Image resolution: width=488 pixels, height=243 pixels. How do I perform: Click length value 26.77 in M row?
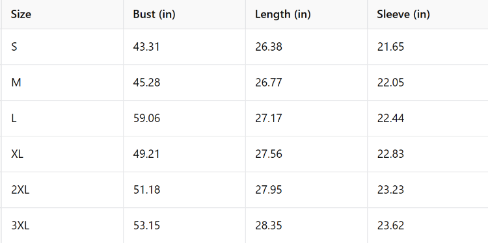269,83
